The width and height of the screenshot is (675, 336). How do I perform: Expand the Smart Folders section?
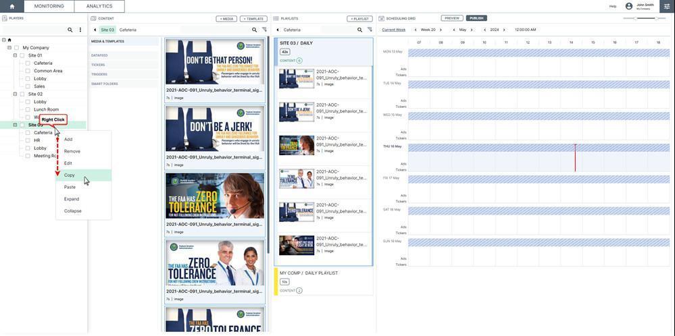click(124, 84)
